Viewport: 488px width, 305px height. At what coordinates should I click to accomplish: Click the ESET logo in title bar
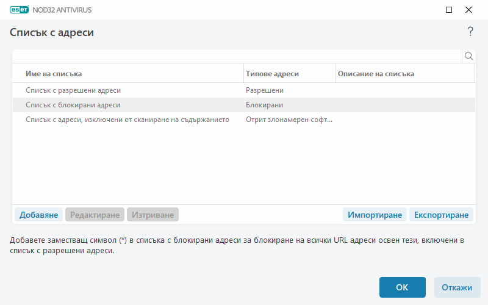(23, 10)
